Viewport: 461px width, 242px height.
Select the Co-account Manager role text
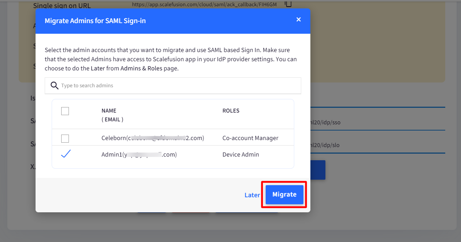(x=250, y=138)
